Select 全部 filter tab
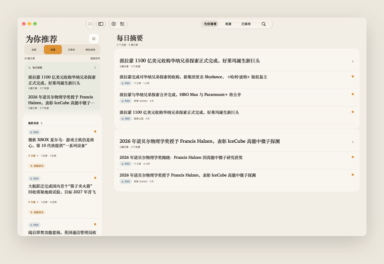Viewport: 384px width, 264px height. 34,50
